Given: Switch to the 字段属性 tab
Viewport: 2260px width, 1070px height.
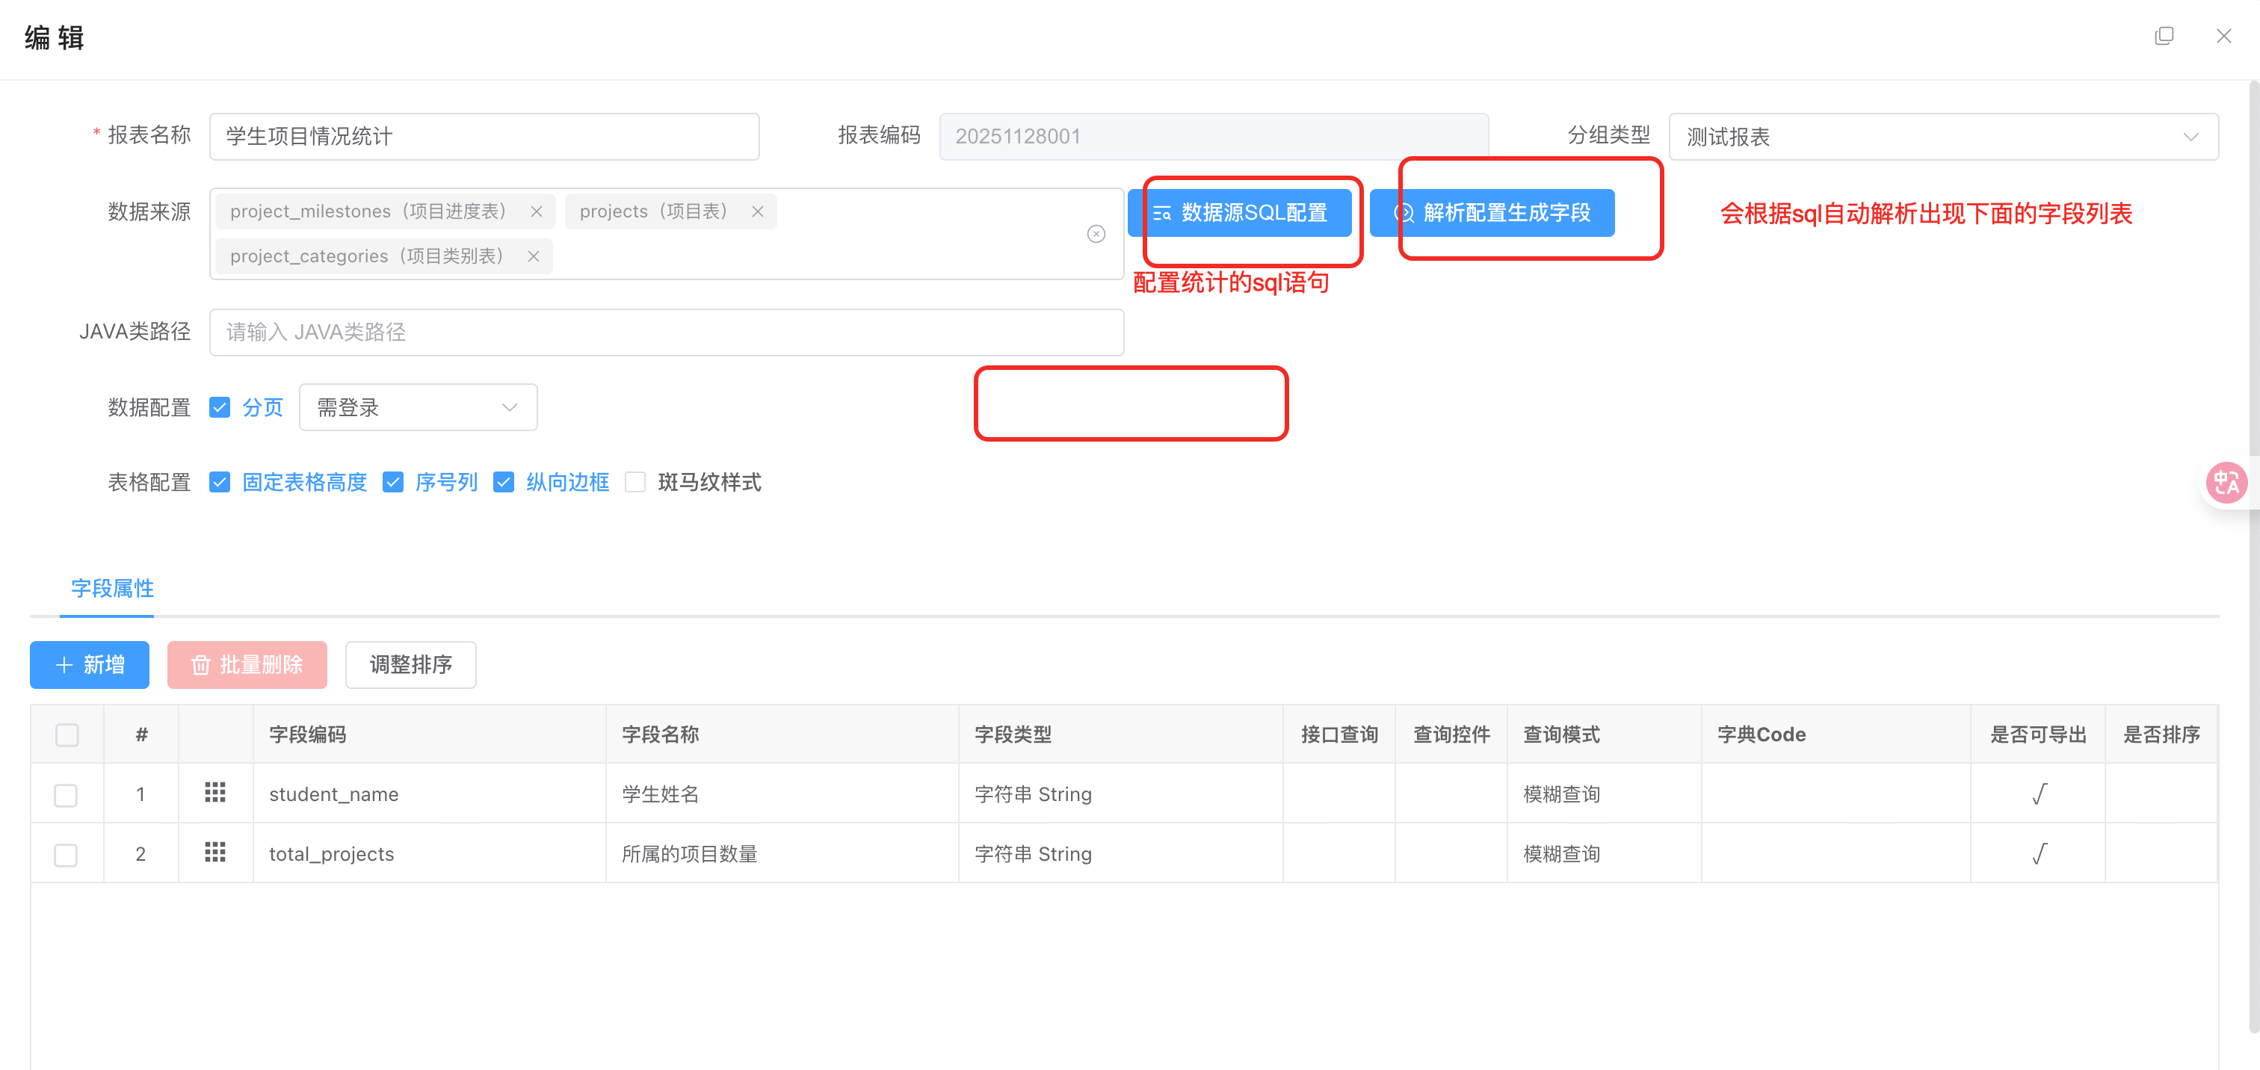Looking at the screenshot, I should click(x=112, y=589).
